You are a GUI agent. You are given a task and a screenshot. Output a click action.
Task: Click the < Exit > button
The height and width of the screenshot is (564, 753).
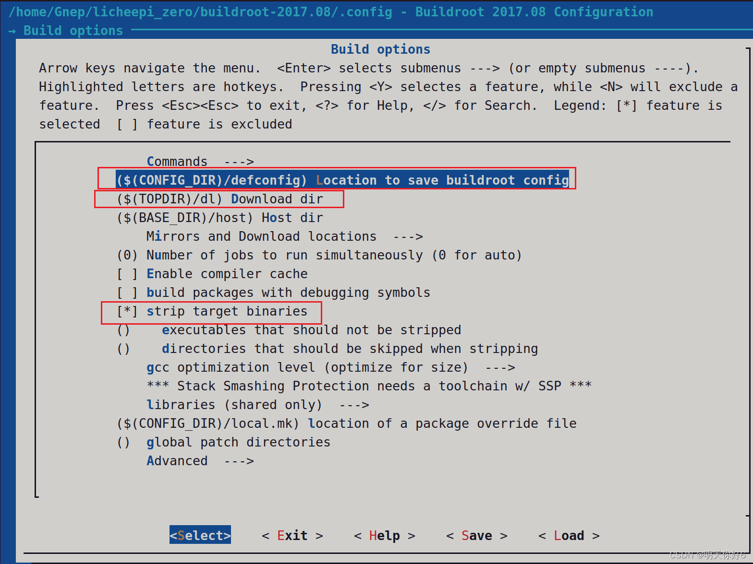pos(292,535)
